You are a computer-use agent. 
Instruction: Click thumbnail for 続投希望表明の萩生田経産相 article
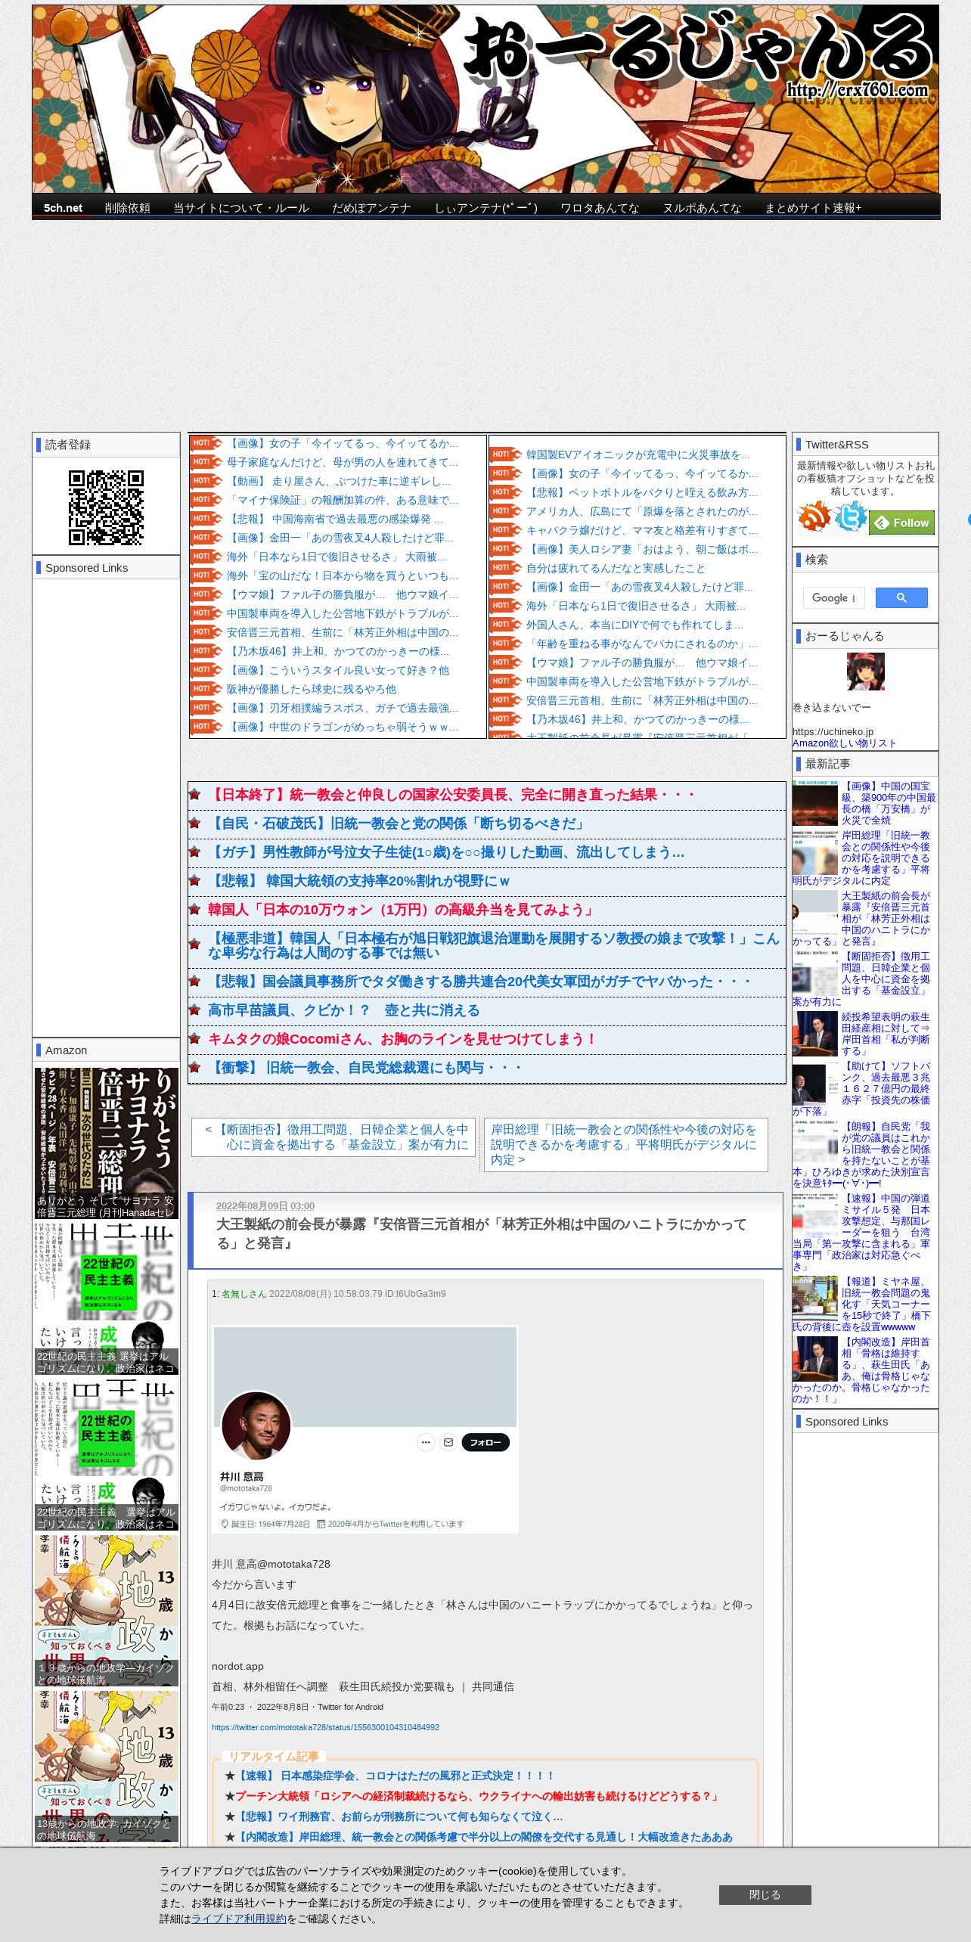click(x=814, y=1033)
